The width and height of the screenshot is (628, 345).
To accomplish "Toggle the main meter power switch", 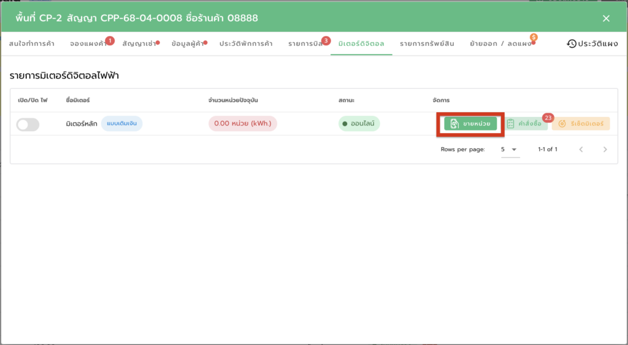I will [28, 124].
